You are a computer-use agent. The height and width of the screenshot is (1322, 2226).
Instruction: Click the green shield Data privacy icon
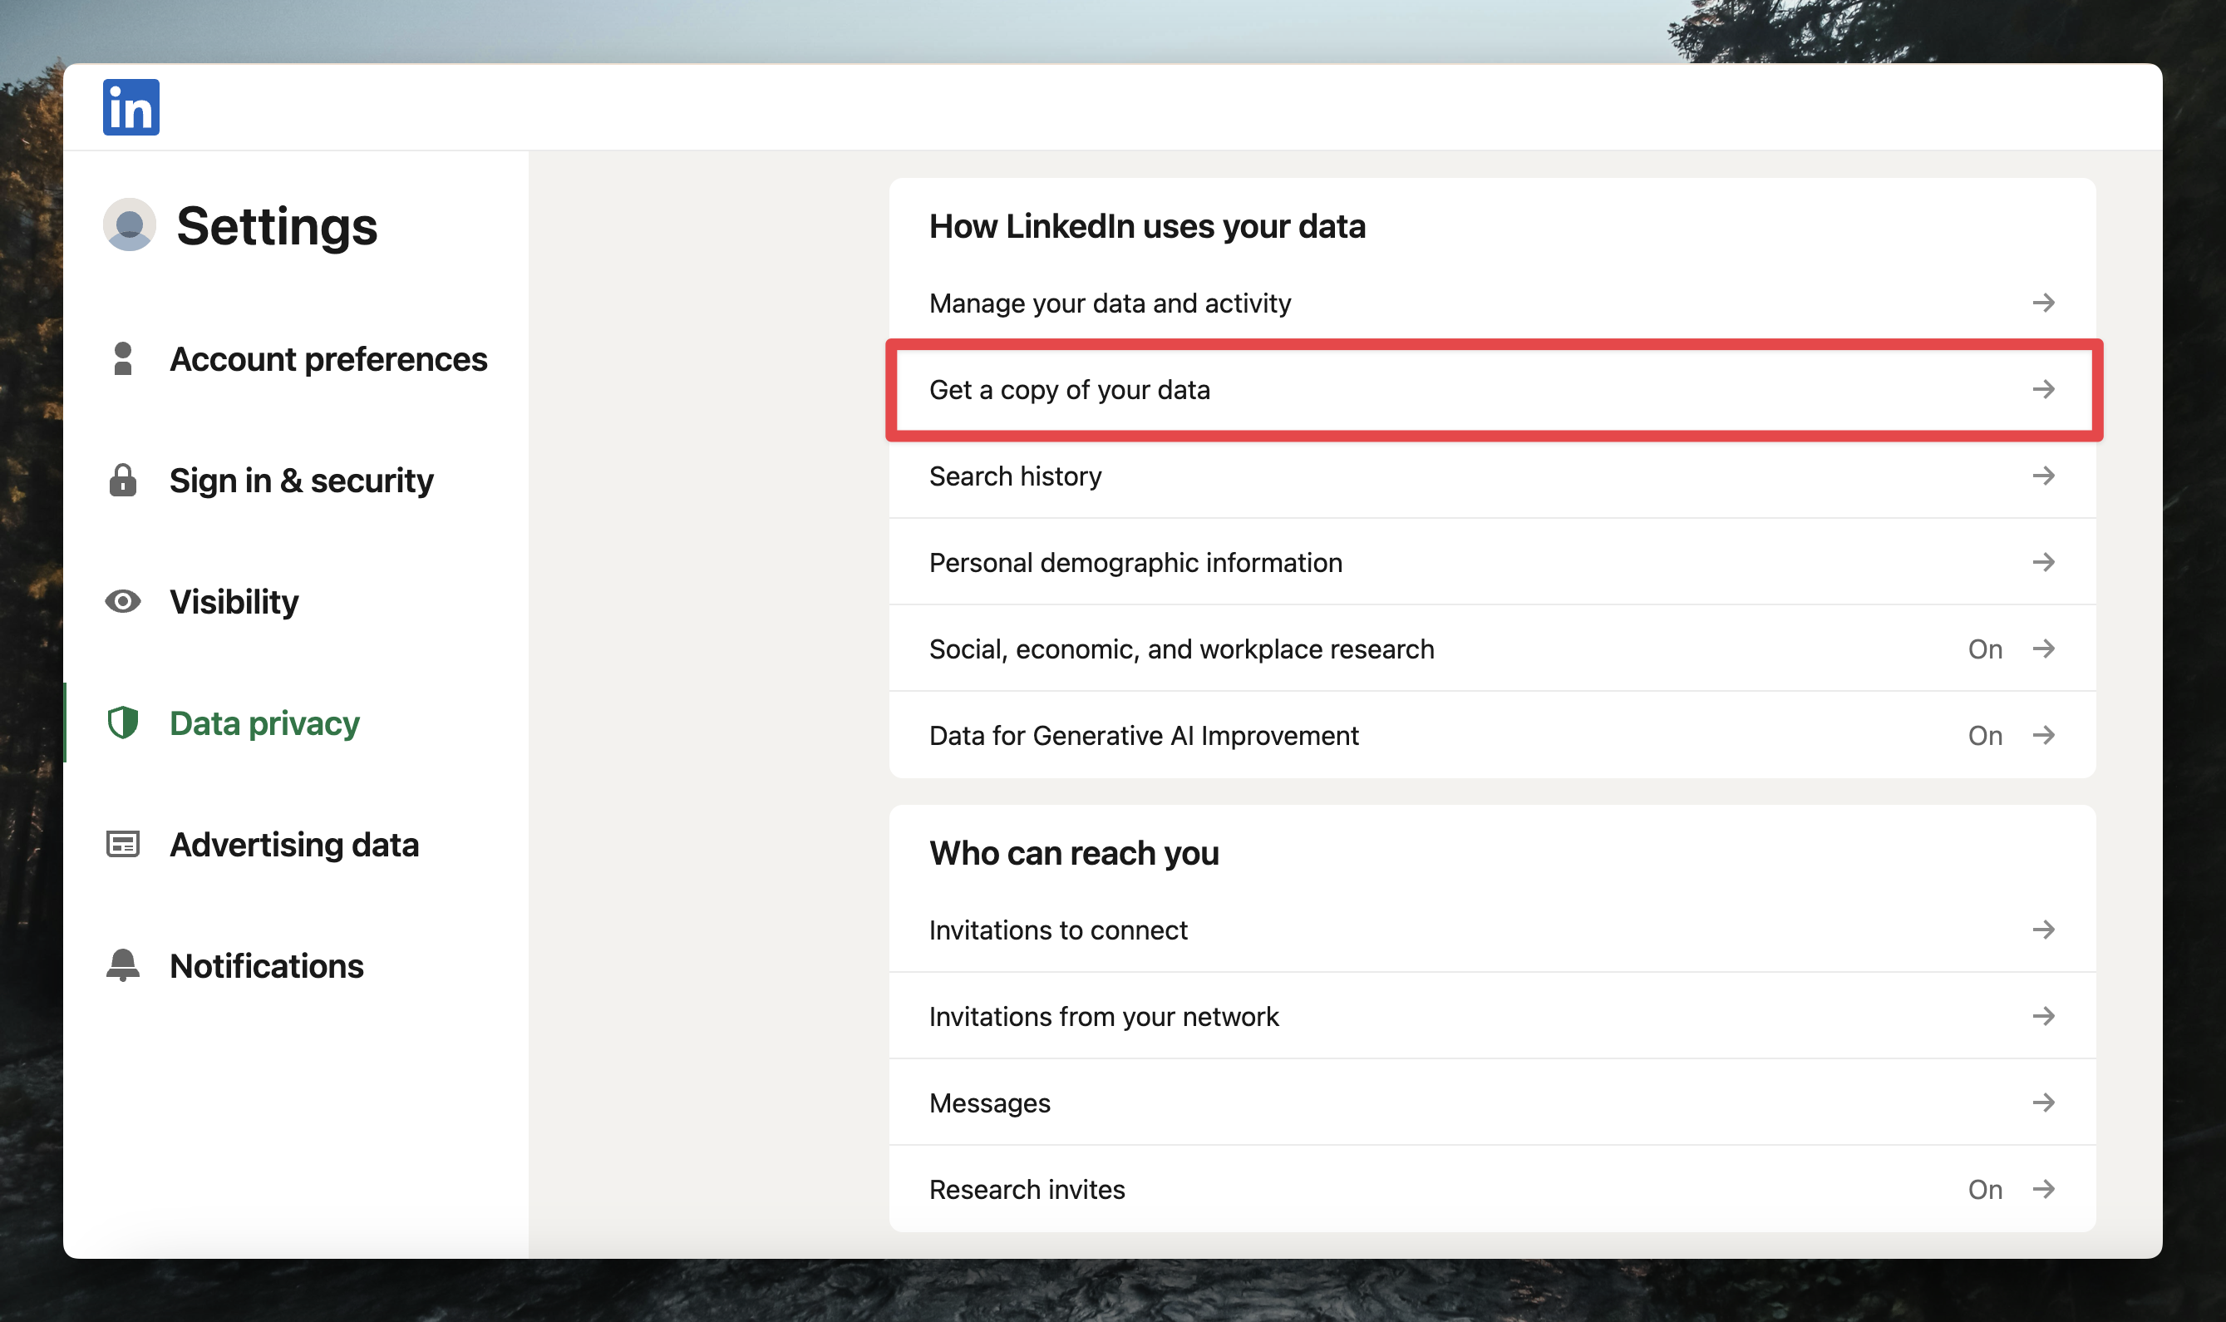(x=123, y=723)
